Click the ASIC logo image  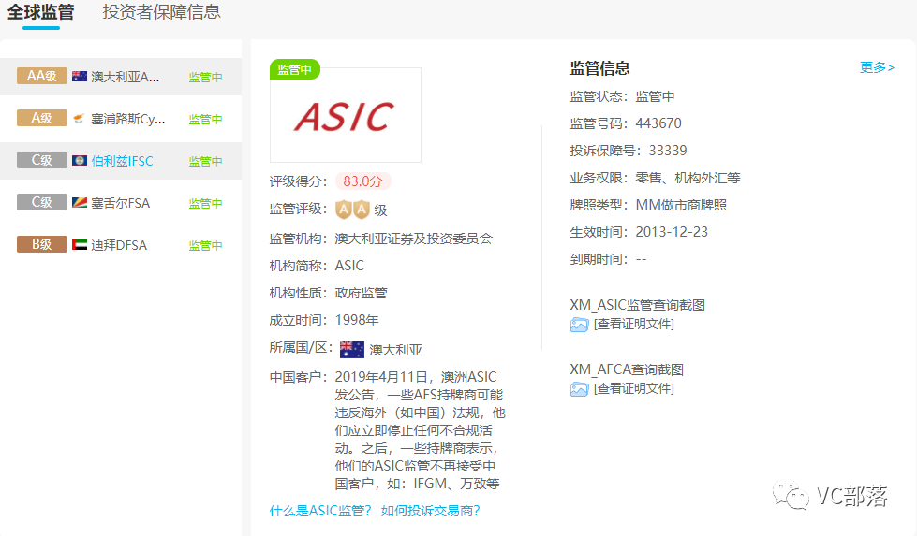345,115
